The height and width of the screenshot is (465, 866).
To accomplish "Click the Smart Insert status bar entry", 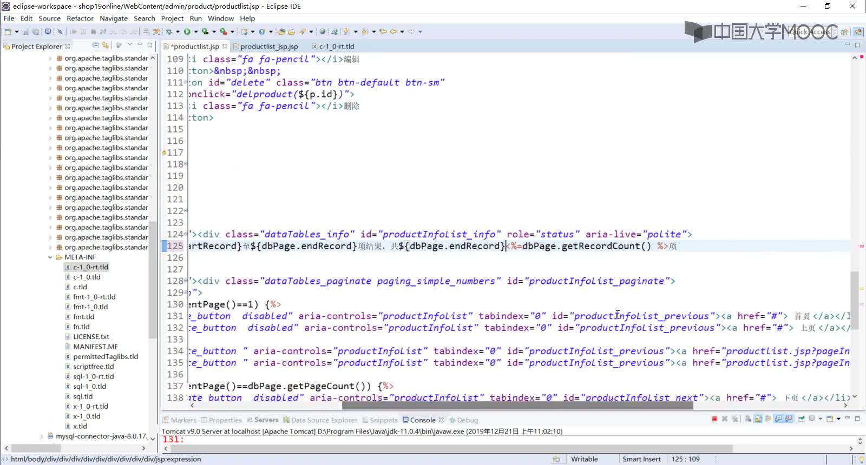I will point(641,459).
